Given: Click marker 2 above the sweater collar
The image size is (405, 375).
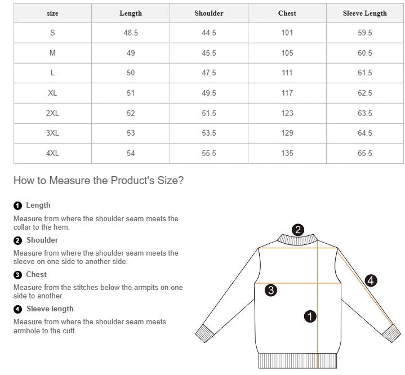Looking at the screenshot, I should tap(298, 229).
